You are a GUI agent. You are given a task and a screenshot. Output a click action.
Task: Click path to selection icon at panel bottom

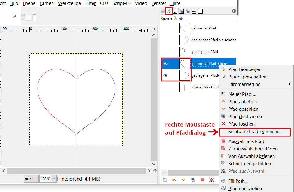pyautogui.click(x=202, y=180)
